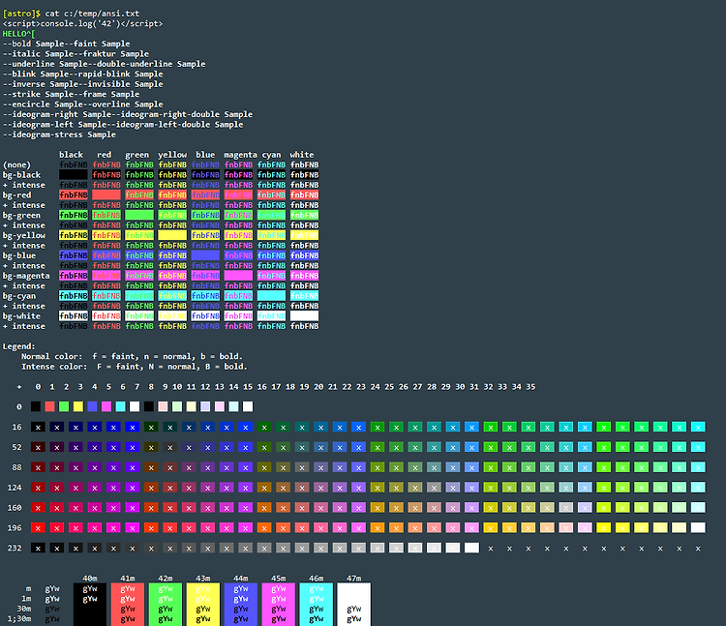Click the blue swatch under column 4, row 0
The width and height of the screenshot is (726, 626).
click(92, 406)
